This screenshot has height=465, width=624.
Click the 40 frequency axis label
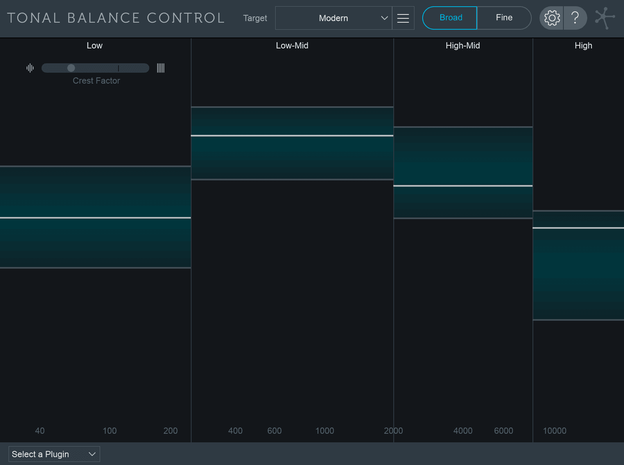coord(40,431)
